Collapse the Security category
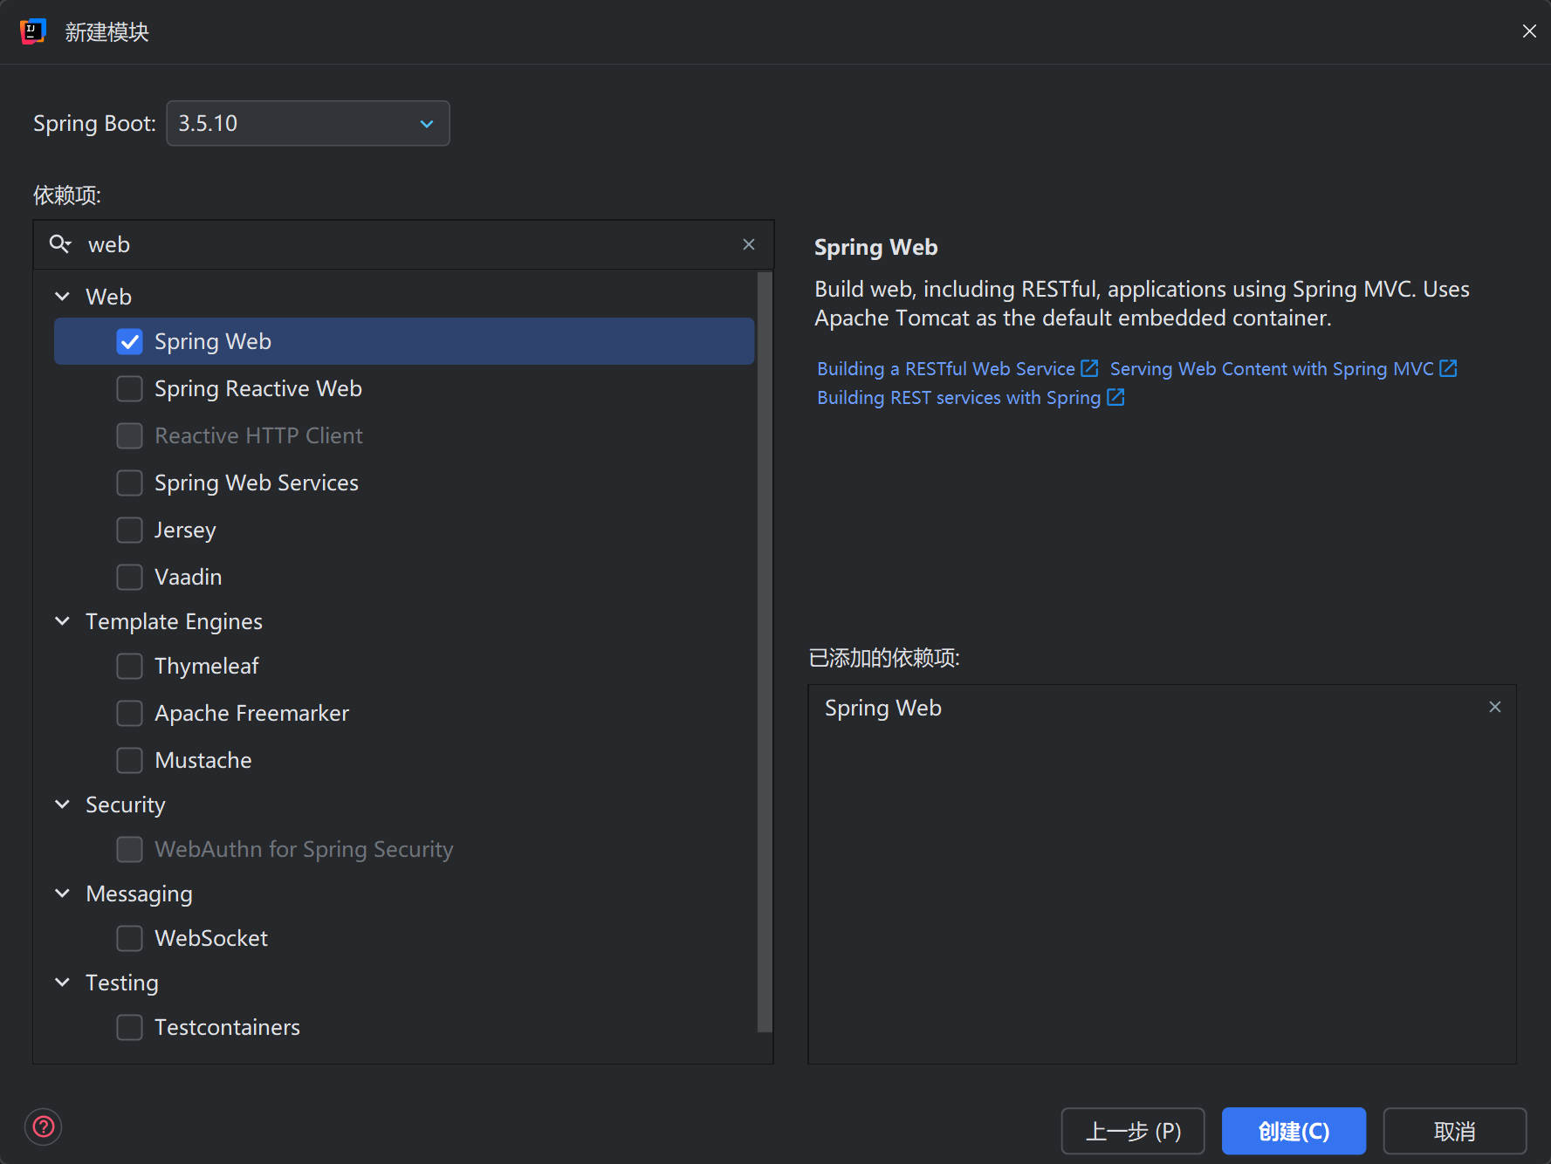1551x1164 pixels. 62,805
